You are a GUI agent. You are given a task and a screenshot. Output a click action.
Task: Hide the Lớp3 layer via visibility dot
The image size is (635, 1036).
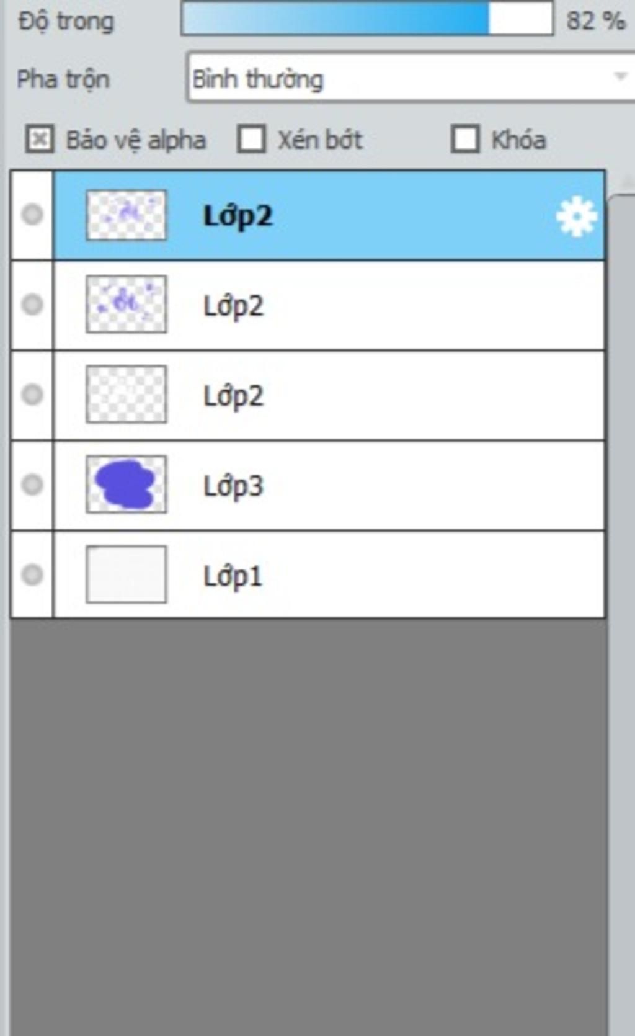click(32, 485)
